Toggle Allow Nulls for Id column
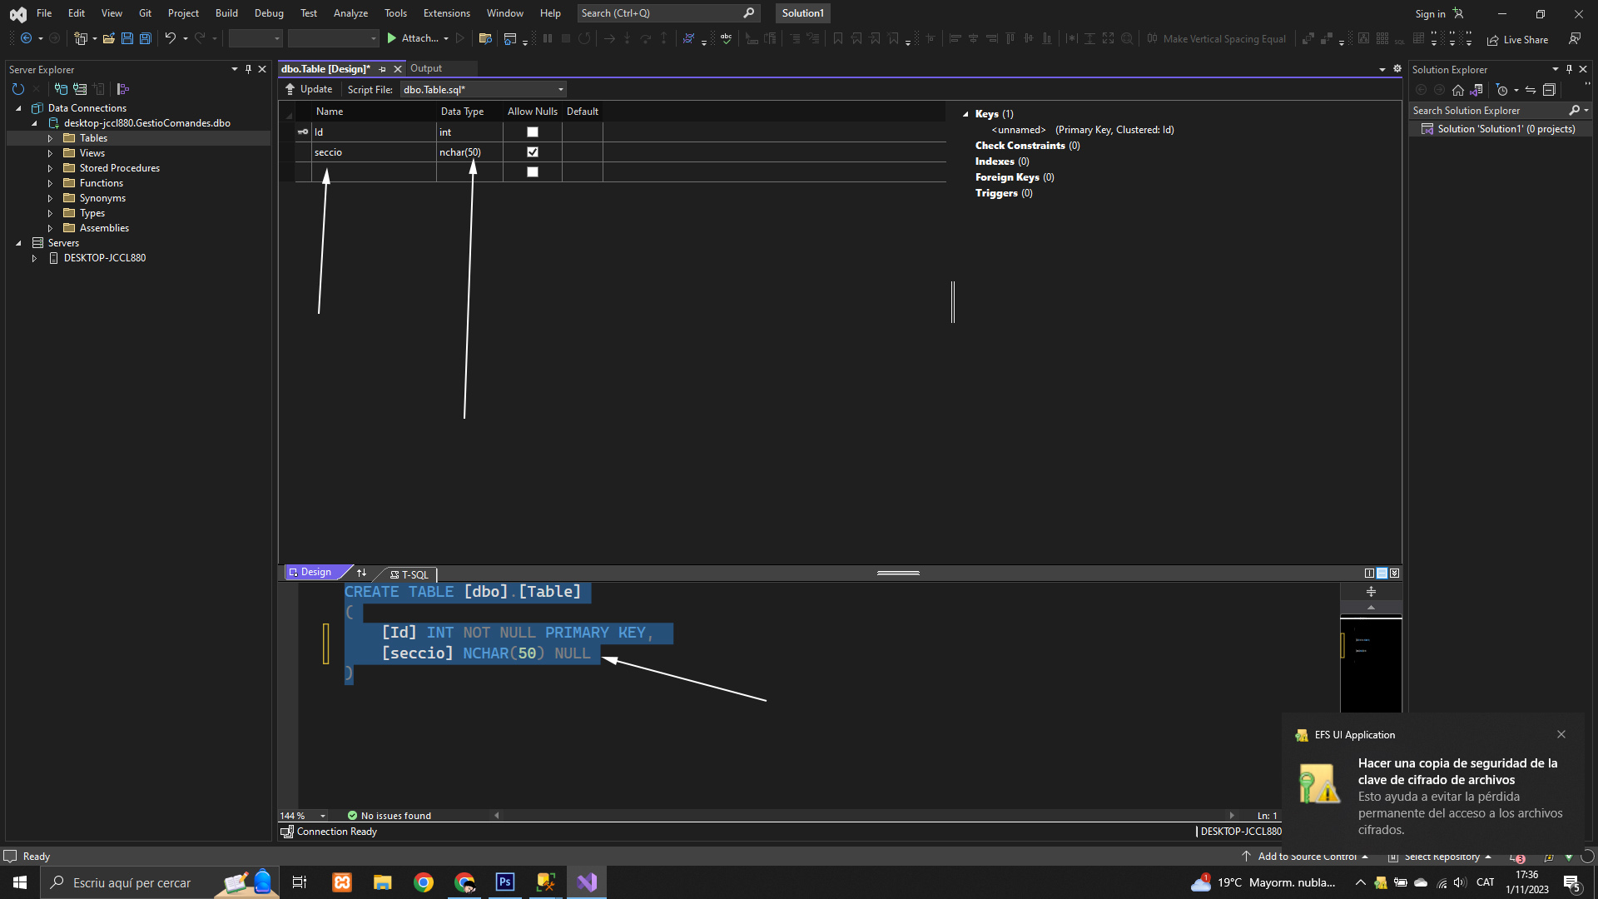The image size is (1598, 899). tap(533, 132)
